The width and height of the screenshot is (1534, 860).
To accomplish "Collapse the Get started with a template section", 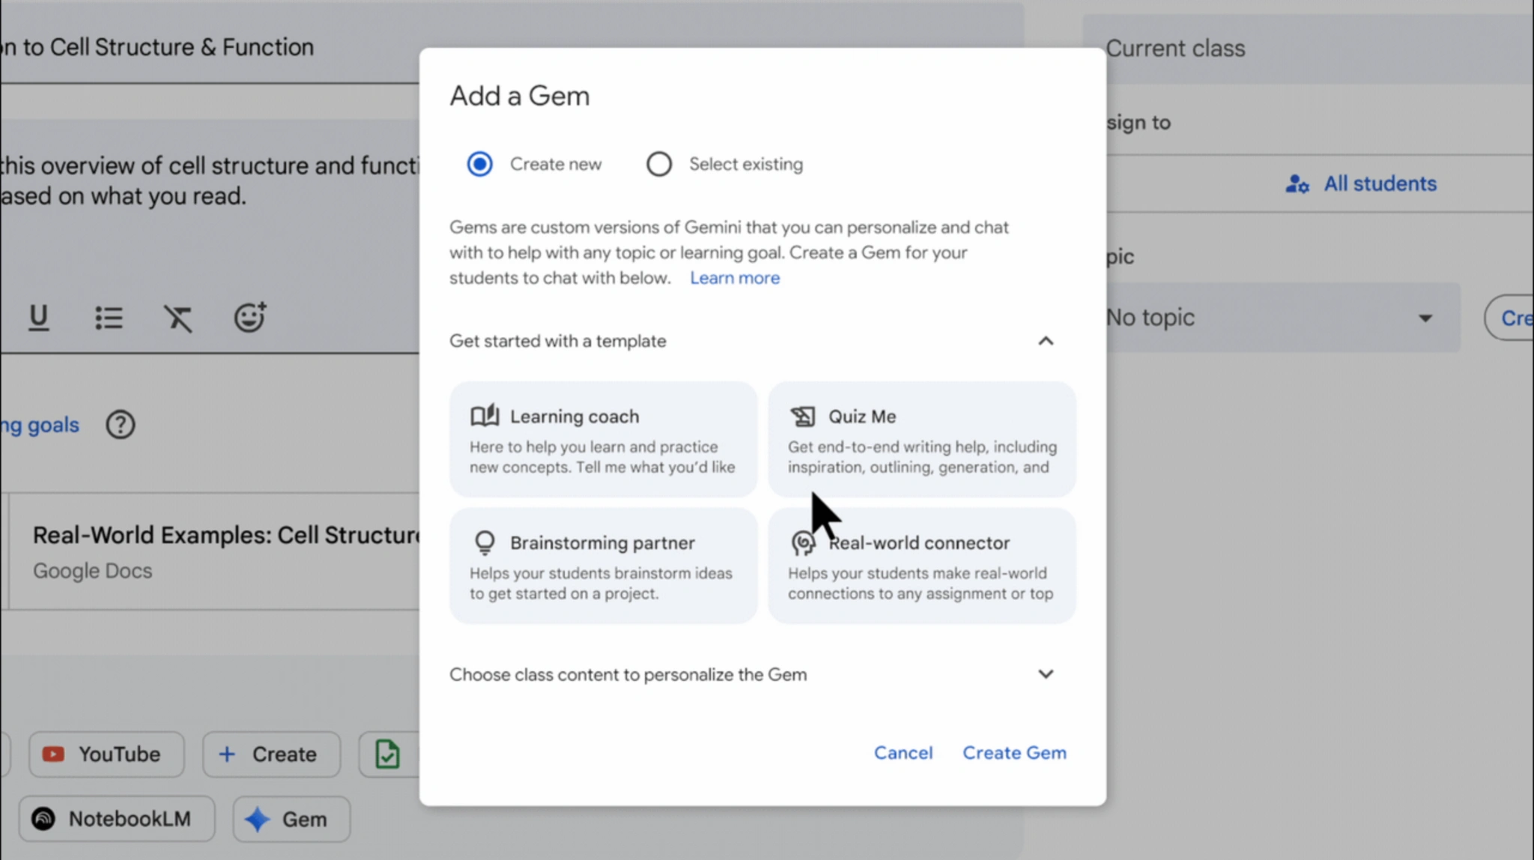I will pos(1046,341).
